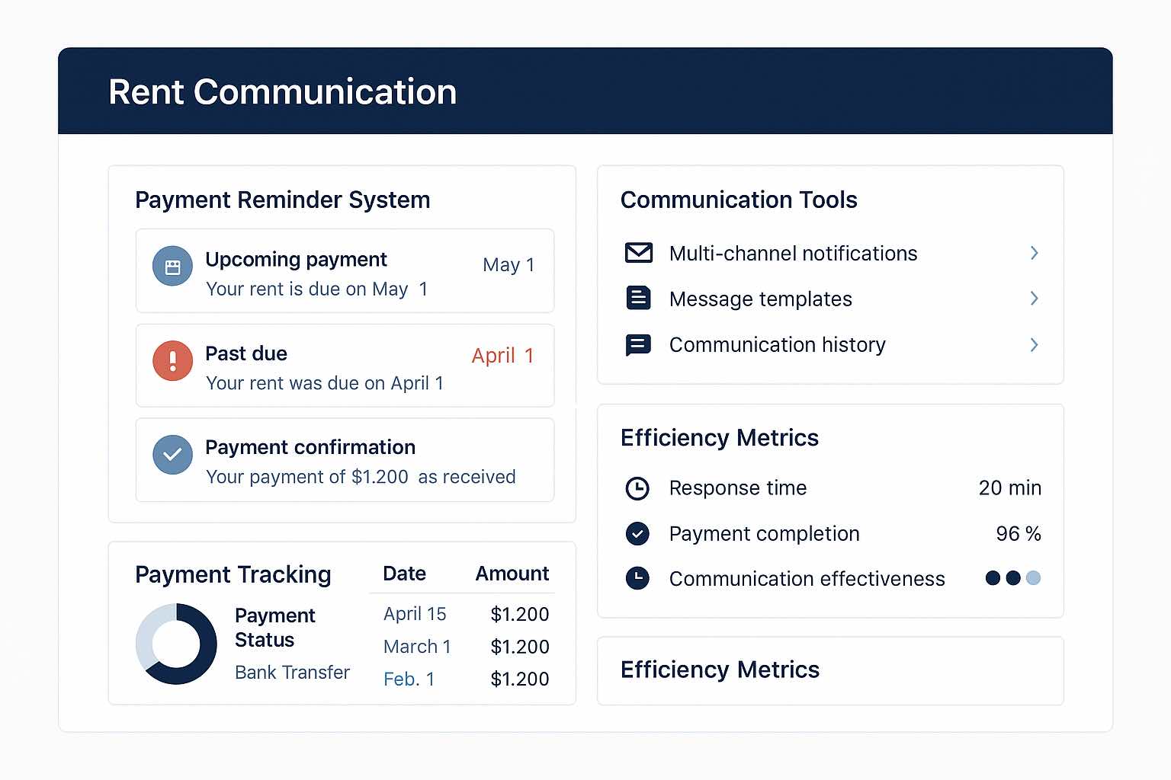Viewport: 1171px width, 780px height.
Task: Click the red exclamation Past due icon
Action: point(172,360)
